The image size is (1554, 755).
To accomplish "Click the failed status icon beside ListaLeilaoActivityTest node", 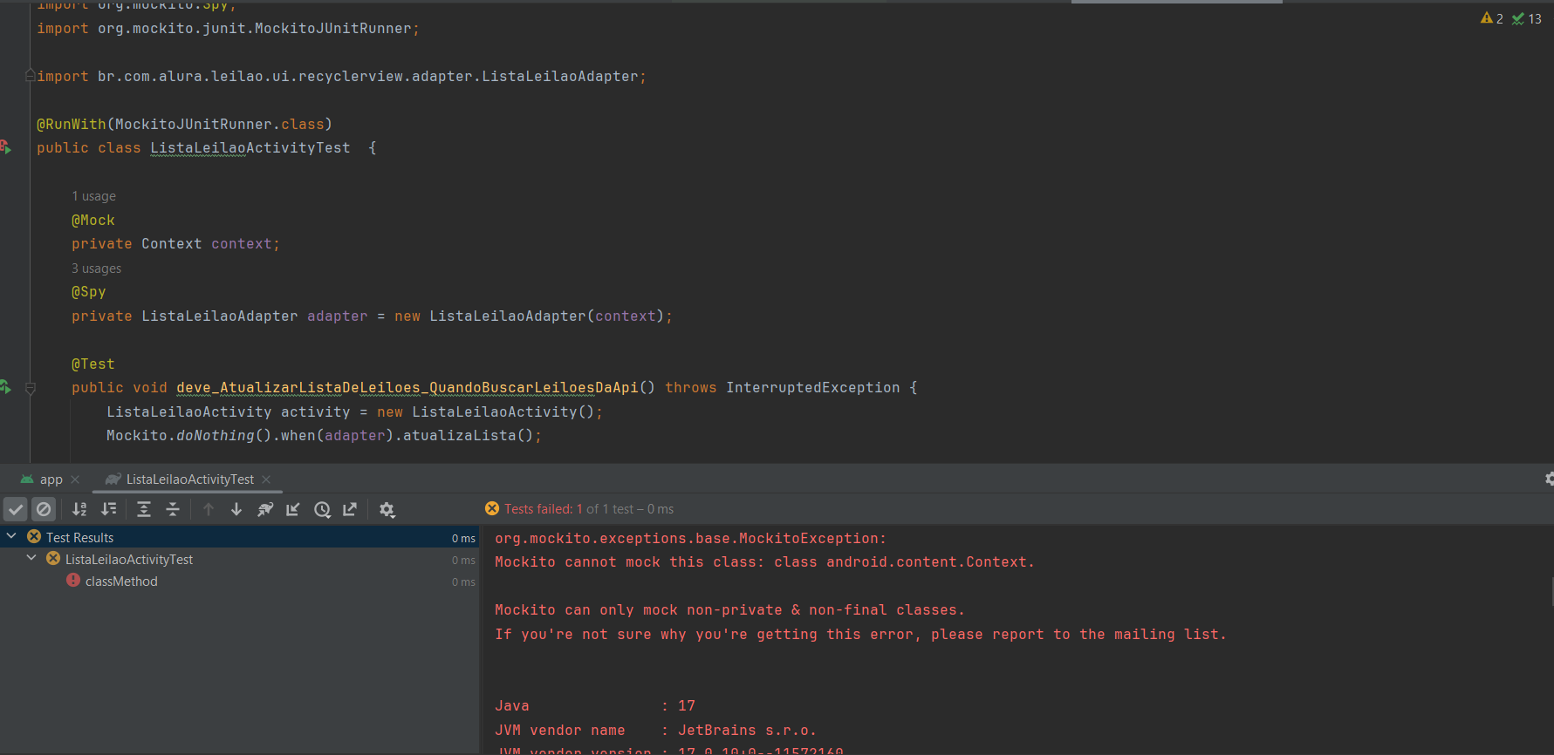I will pyautogui.click(x=53, y=558).
